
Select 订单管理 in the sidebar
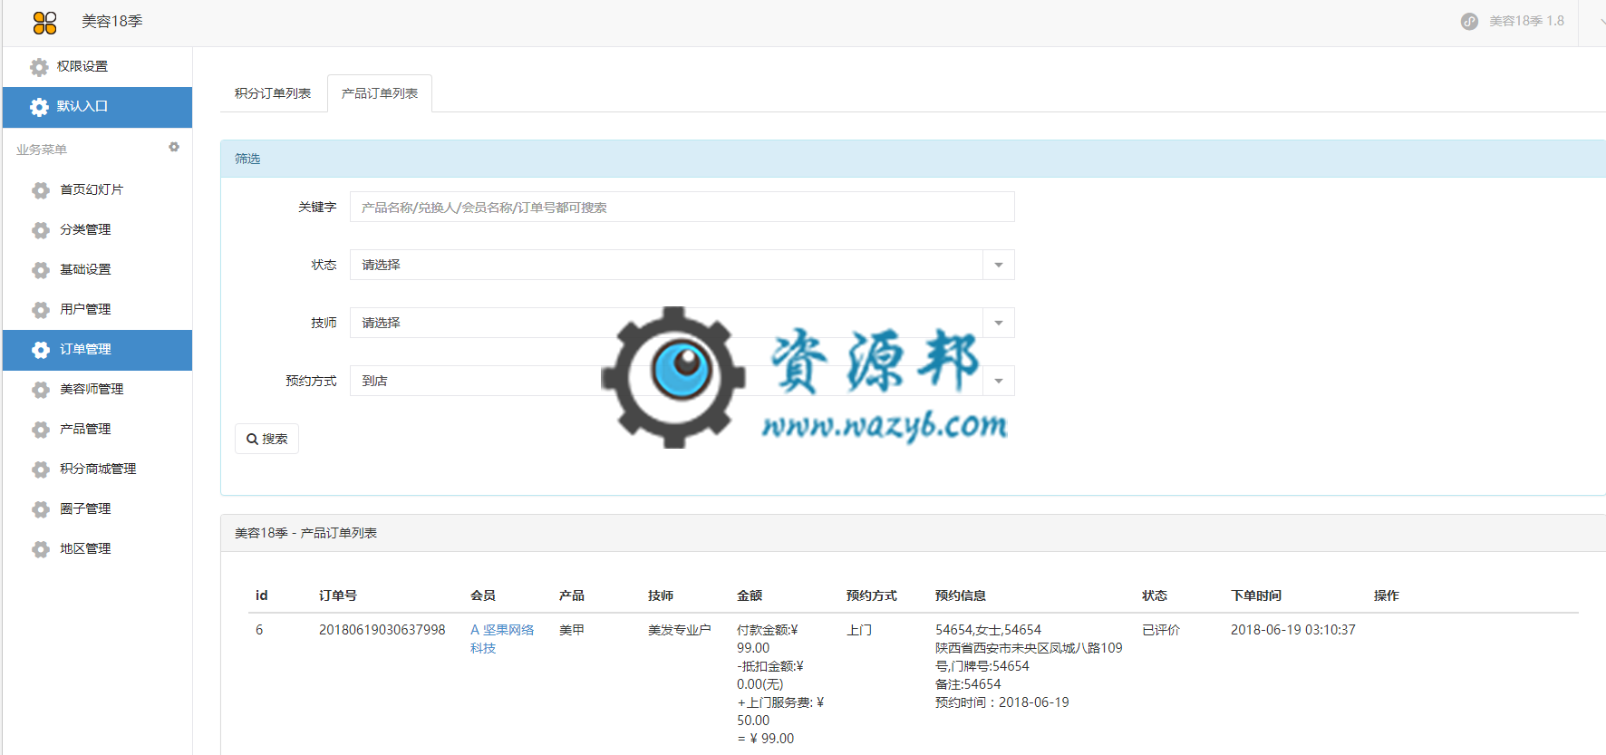[x=97, y=350]
